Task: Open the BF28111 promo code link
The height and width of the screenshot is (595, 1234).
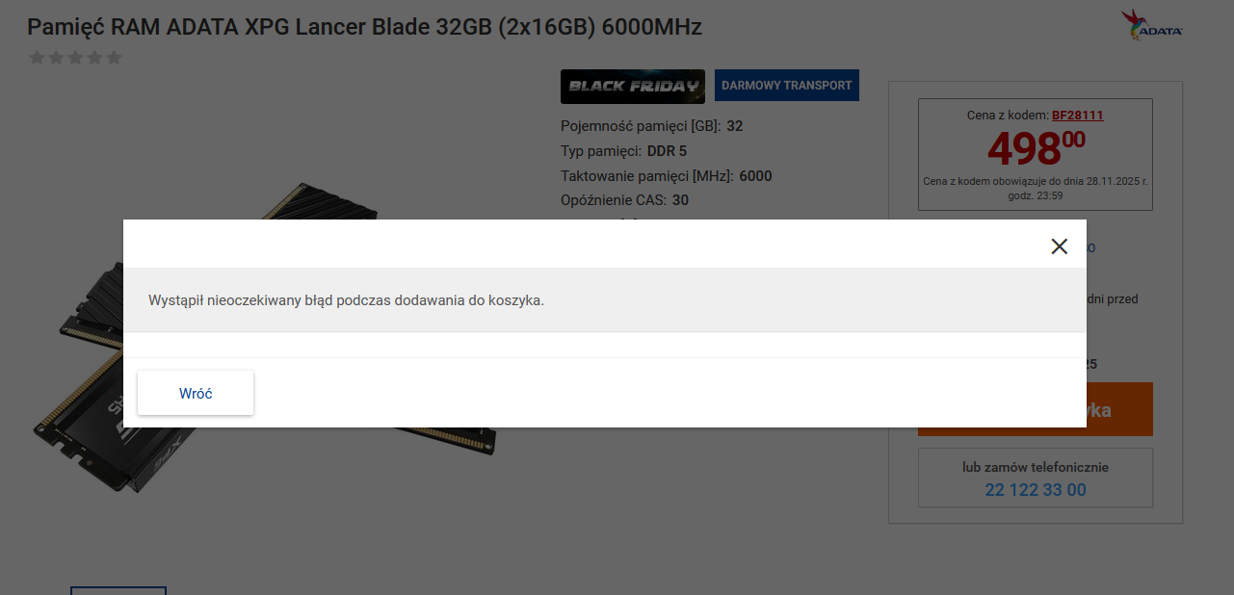Action: point(1078,116)
